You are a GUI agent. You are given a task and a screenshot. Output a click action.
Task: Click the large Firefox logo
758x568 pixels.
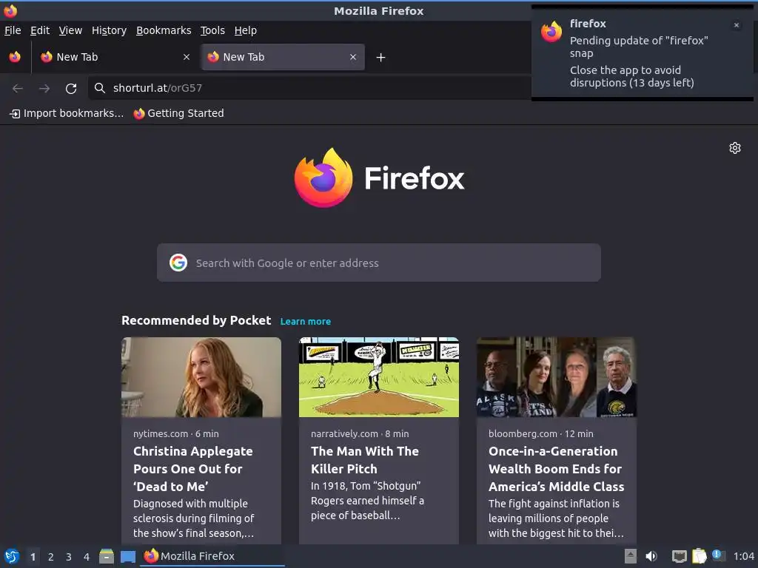click(x=323, y=177)
